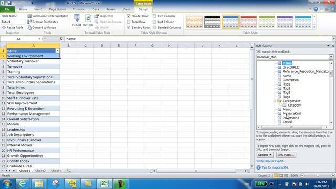Click the insert function fx icon
Image resolution: width=336 pixels, height=189 pixels.
[61, 39]
